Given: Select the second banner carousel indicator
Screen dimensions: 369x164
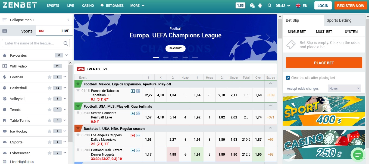Looking at the screenshot, I should 166,57.
